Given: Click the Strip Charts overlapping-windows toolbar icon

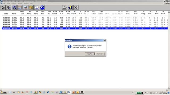Looking at the screenshot, I should [25, 8].
